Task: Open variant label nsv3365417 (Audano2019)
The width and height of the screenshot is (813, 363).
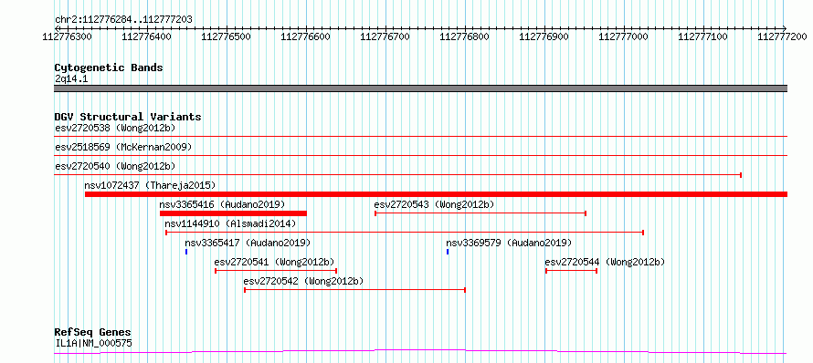Action: (248, 243)
